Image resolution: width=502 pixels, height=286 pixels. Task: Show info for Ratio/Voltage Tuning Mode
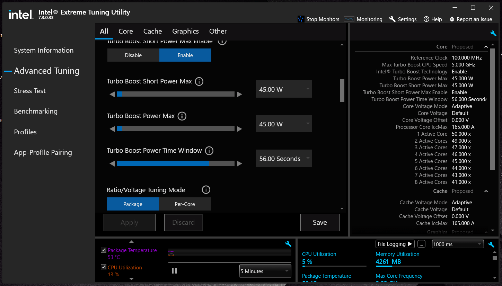pos(206,190)
